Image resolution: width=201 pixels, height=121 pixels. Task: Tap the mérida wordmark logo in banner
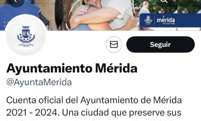pyautogui.click(x=166, y=20)
